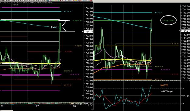
Task: Select the magenta horizontal line in right chart
Action: (x=123, y=70)
